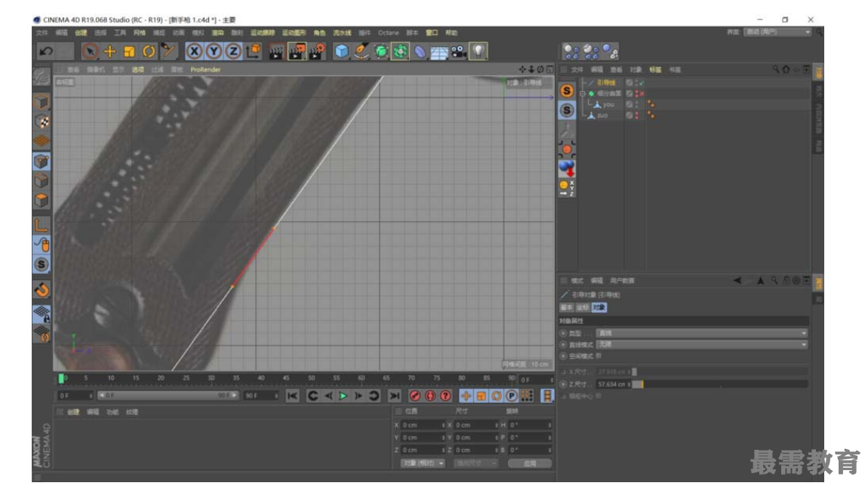
Task: Click the Light bulb icon
Action: (479, 51)
